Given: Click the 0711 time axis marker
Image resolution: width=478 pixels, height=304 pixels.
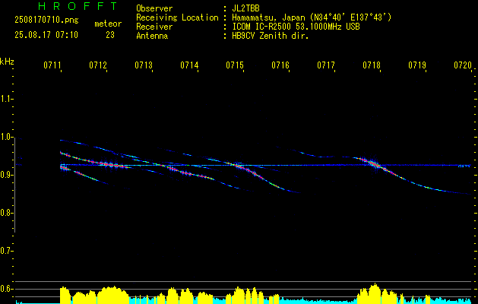Looking at the screenshot, I should tap(52, 65).
